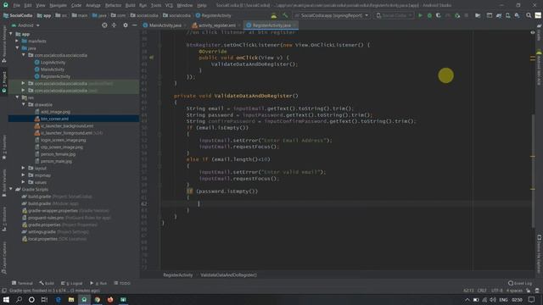Click the Android device icon beside the hammer
543x305 pixels.
click(274, 15)
